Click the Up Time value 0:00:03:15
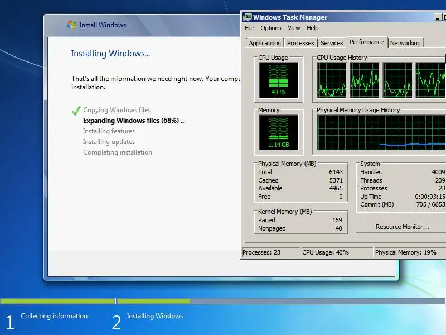This screenshot has height=335, width=446. (x=430, y=197)
